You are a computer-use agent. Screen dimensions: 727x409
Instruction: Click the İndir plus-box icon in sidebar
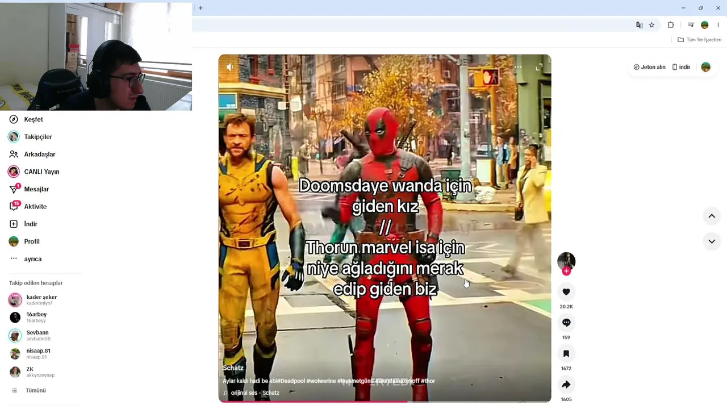pyautogui.click(x=14, y=224)
